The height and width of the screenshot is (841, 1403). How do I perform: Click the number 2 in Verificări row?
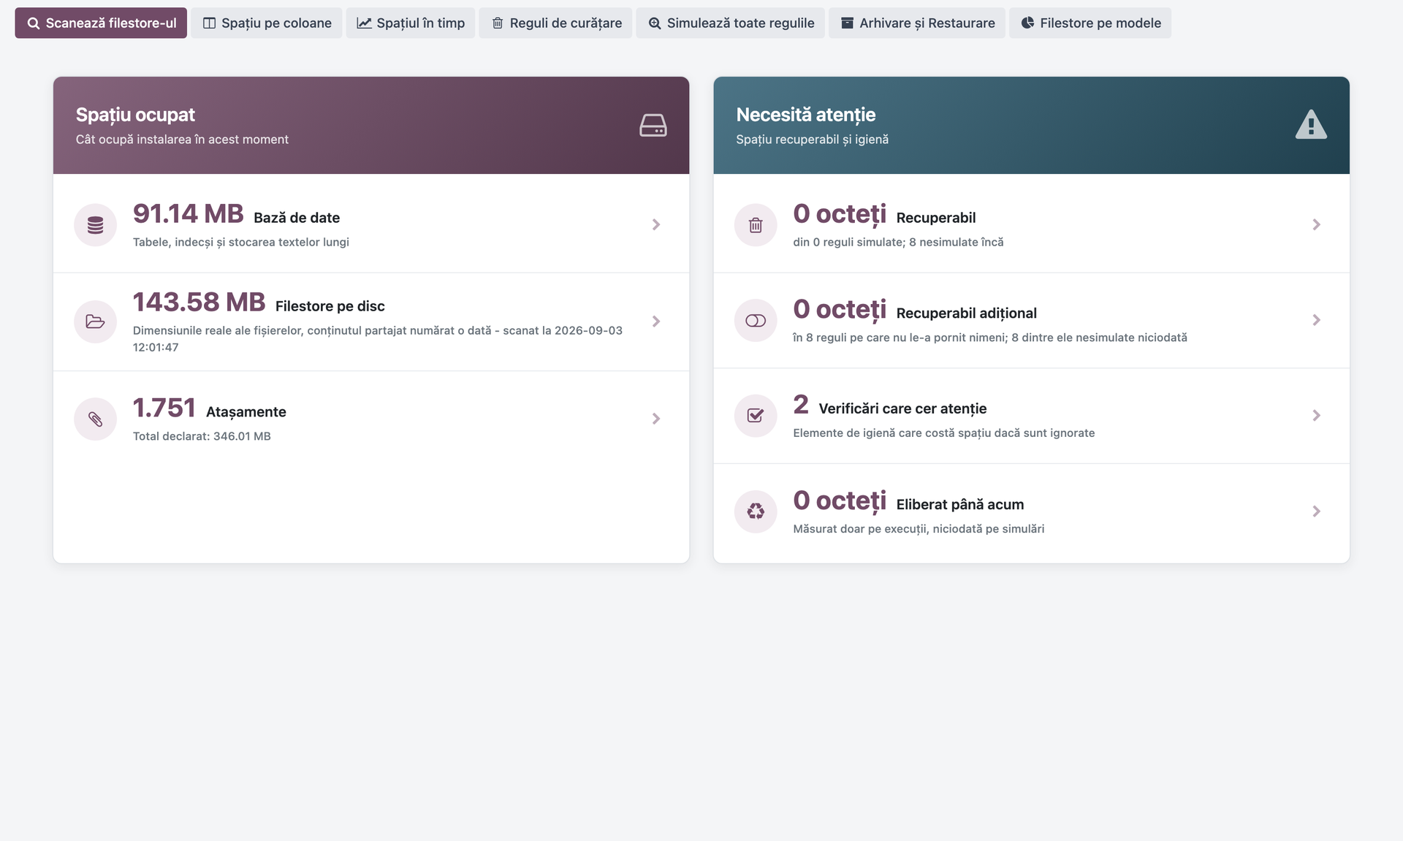[x=801, y=405]
